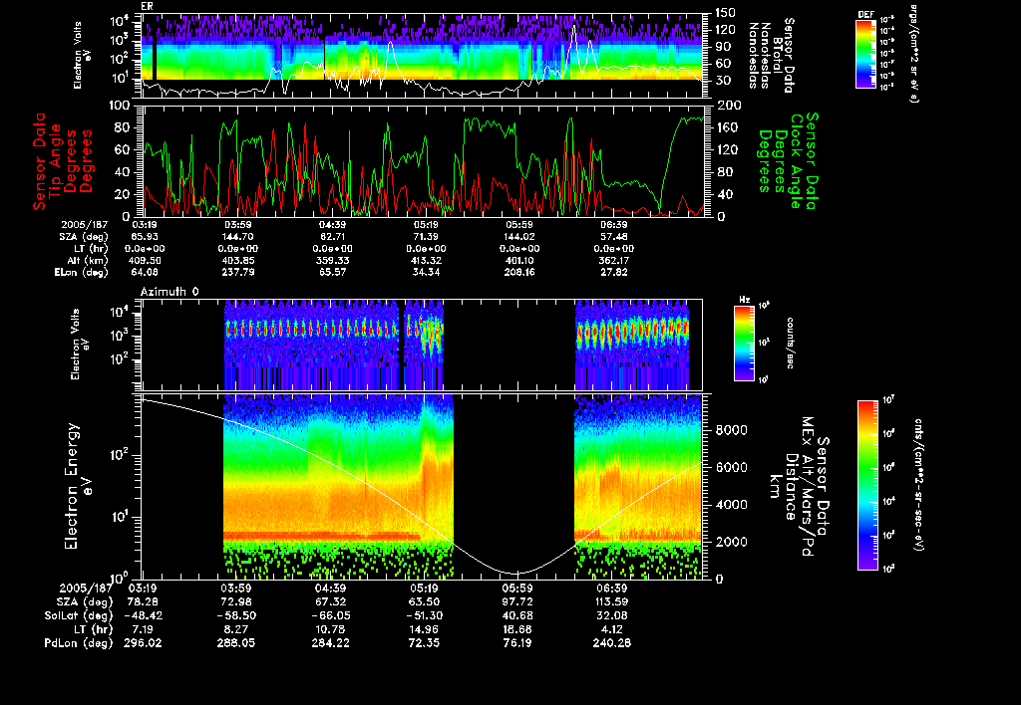
Task: Click the ELon (deg) row label
Action: 82,272
